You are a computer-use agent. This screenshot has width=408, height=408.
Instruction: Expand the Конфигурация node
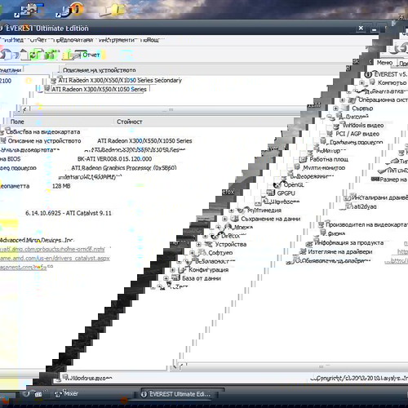point(172,270)
